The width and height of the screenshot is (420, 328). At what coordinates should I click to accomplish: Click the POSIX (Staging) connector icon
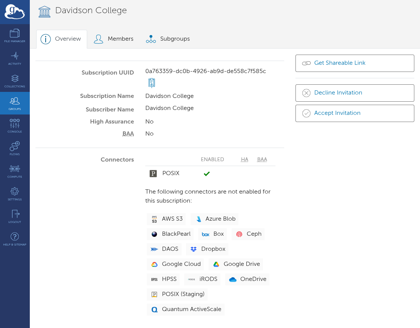point(154,294)
